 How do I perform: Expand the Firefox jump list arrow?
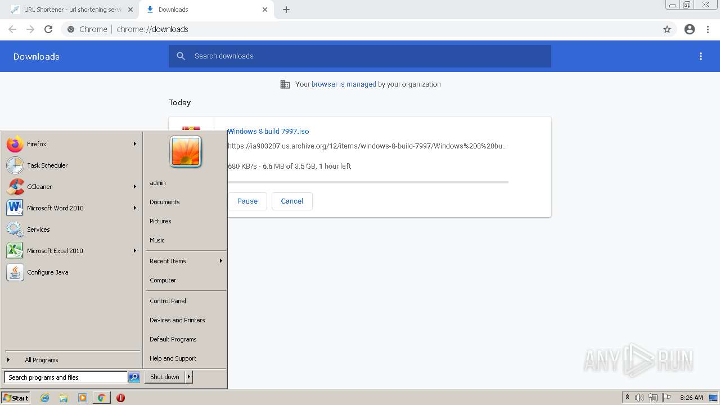135,144
